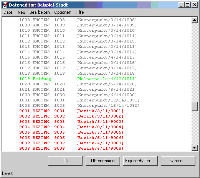This screenshot has height=178, width=200.
Task: Select the 9001 BEZIRK list entry
Action: [x=71, y=111]
